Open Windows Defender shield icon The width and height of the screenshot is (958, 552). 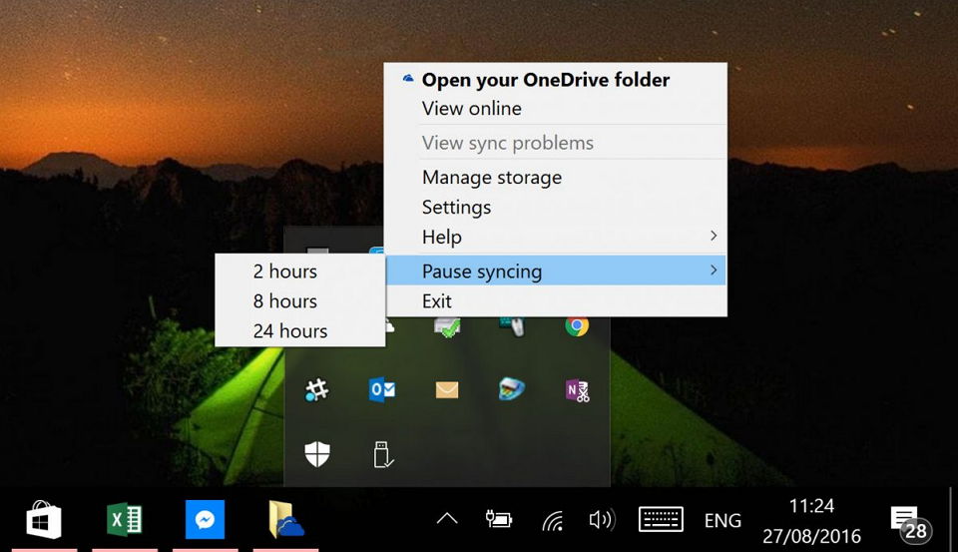(317, 454)
